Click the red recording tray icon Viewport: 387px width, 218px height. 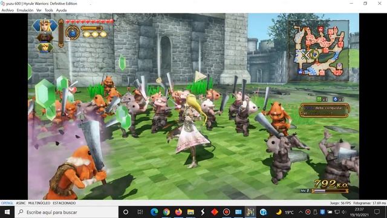click(x=308, y=212)
